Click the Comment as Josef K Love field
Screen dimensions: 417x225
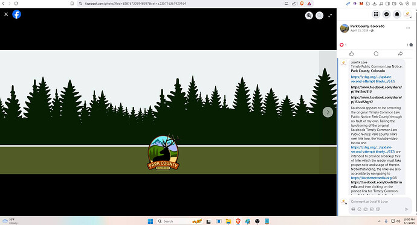(x=380, y=201)
